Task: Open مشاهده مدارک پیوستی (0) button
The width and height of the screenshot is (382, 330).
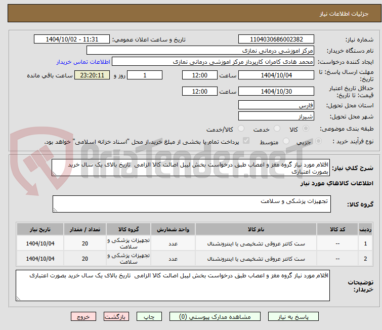Action: click(x=215, y=317)
